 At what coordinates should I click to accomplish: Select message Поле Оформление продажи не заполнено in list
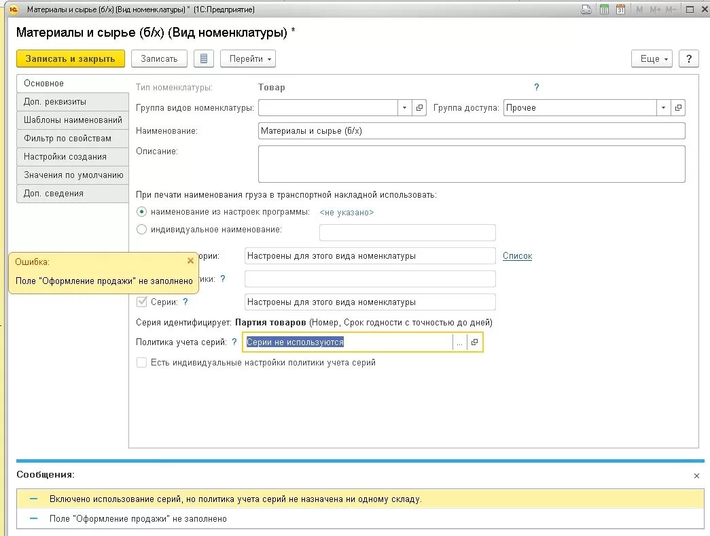pyautogui.click(x=360, y=519)
